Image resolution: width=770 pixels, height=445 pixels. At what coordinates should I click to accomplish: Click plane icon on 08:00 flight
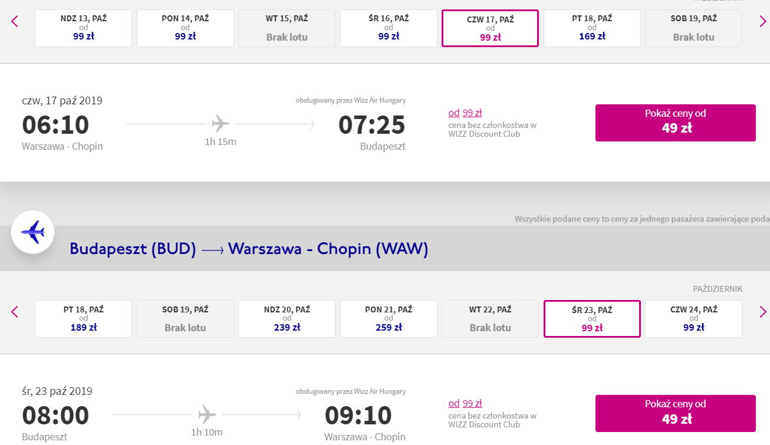(x=207, y=414)
